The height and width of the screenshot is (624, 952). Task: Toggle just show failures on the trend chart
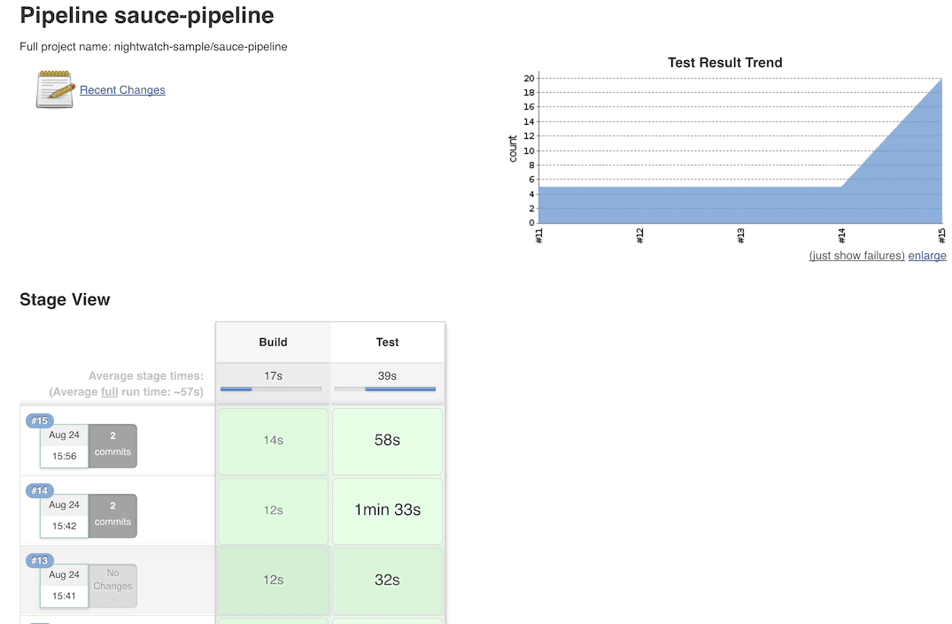[x=855, y=255]
